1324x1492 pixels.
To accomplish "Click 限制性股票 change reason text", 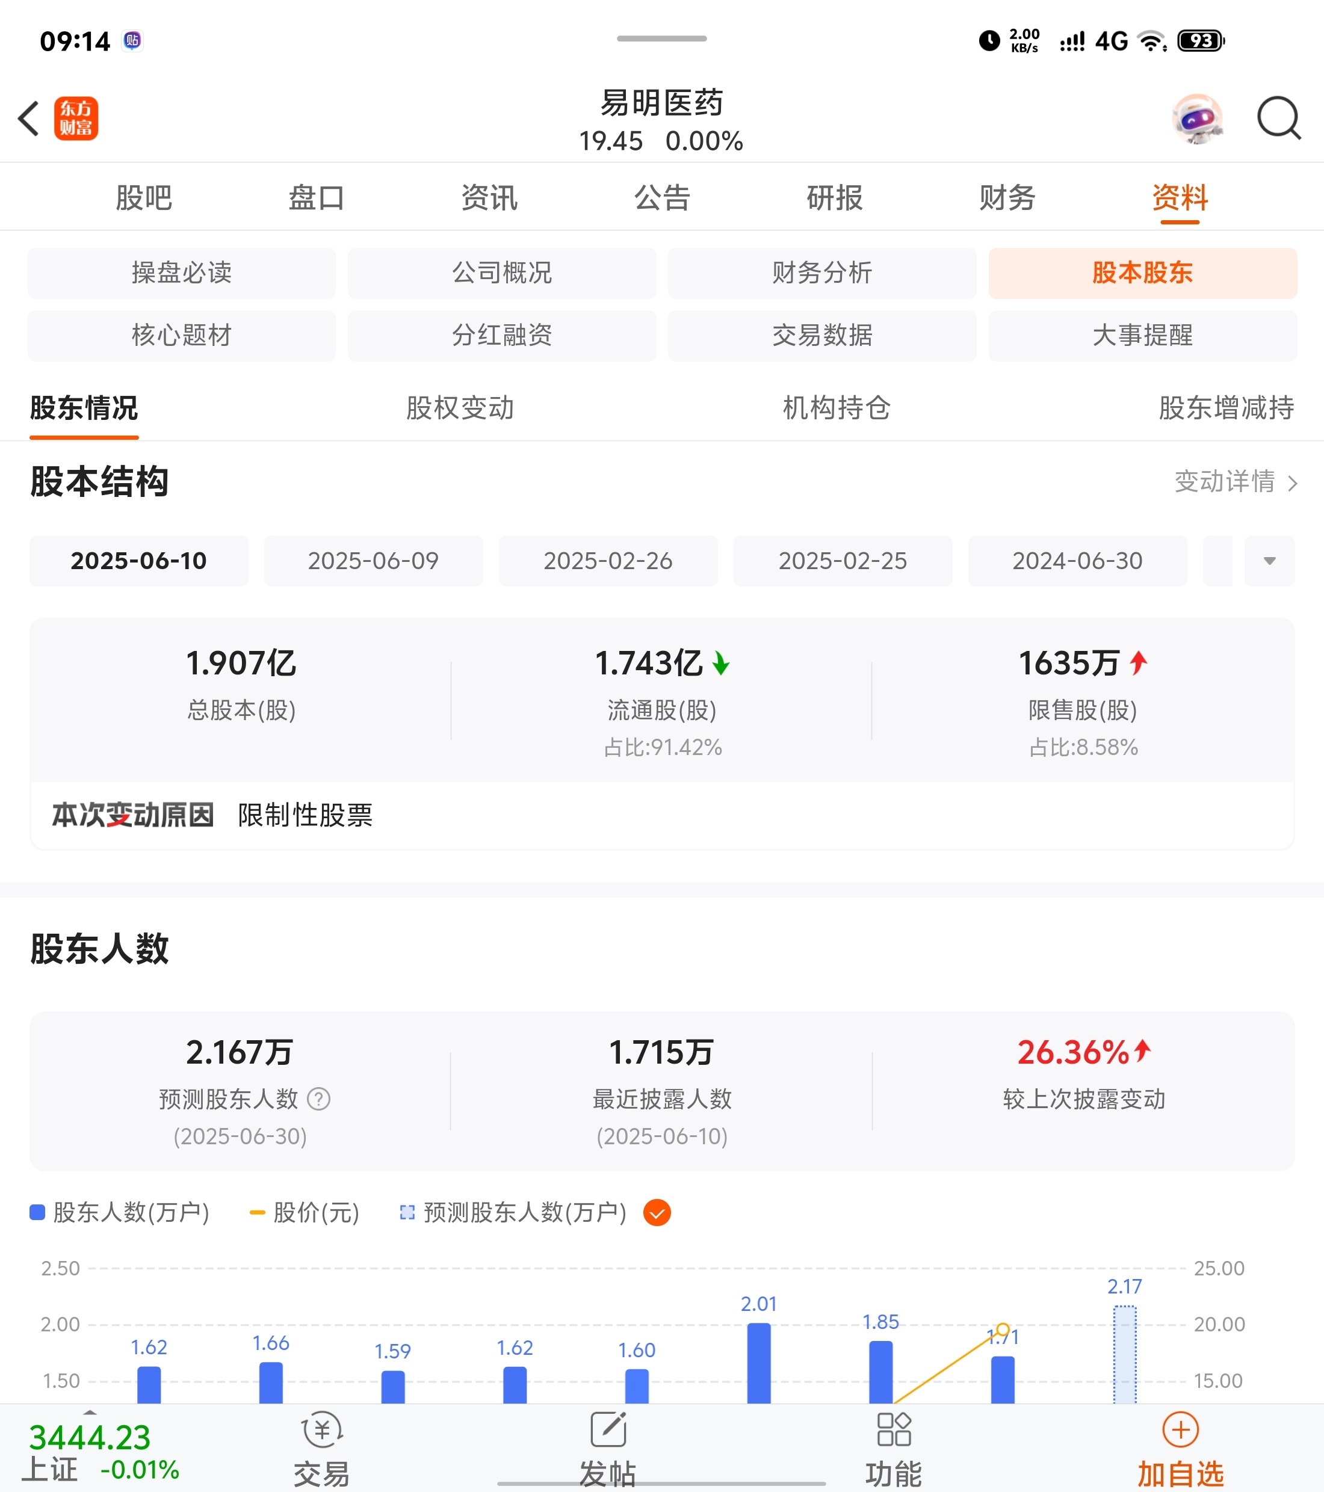I will coord(305,815).
